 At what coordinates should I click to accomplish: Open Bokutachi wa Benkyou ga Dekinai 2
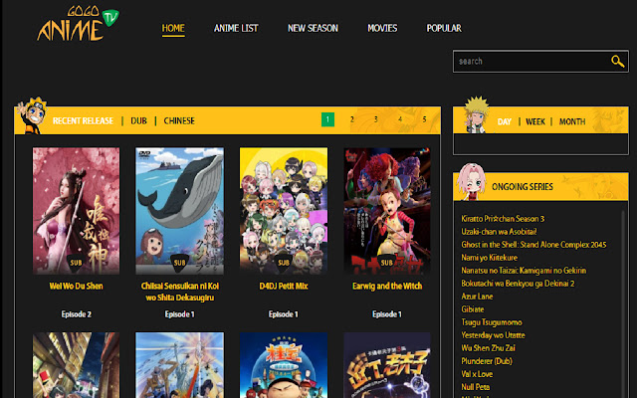tap(518, 284)
